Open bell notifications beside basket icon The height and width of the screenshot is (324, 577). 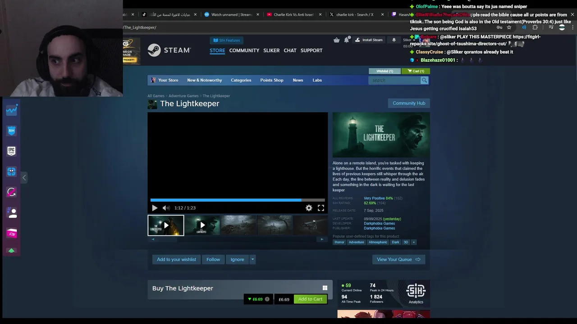(347, 40)
